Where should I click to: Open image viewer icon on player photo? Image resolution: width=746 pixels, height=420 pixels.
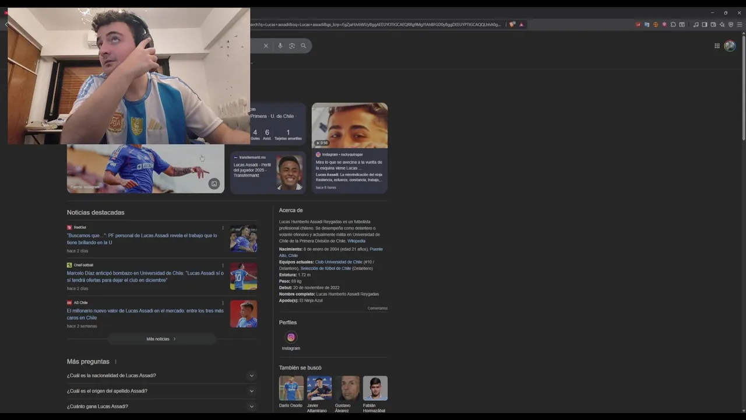(214, 184)
